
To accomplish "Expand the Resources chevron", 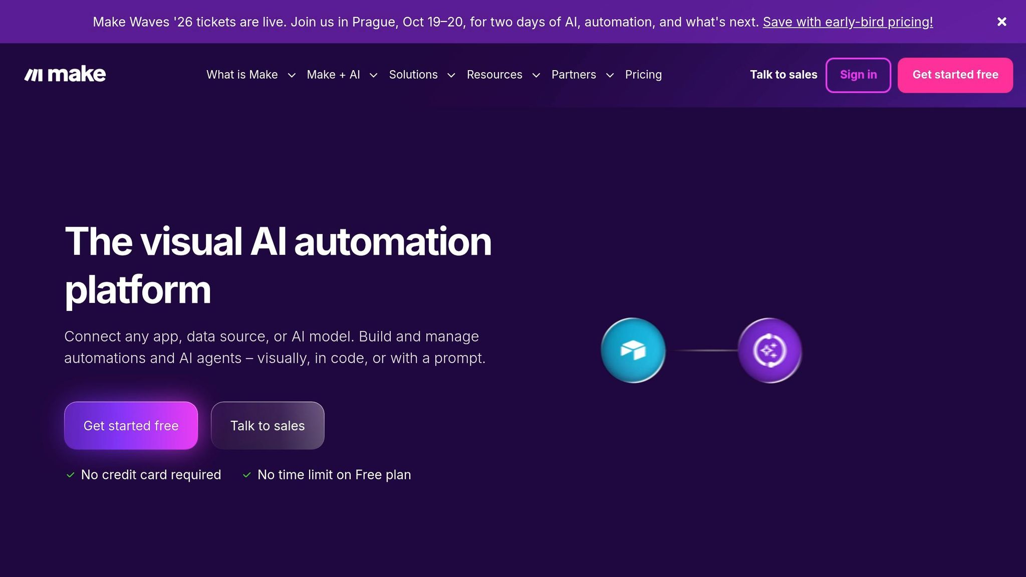I will 536,75.
